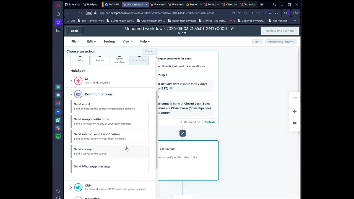Image resolution: width=354 pixels, height=199 pixels.
Task: Open the Happy Home Investor bookmark
Action: (x=182, y=21)
